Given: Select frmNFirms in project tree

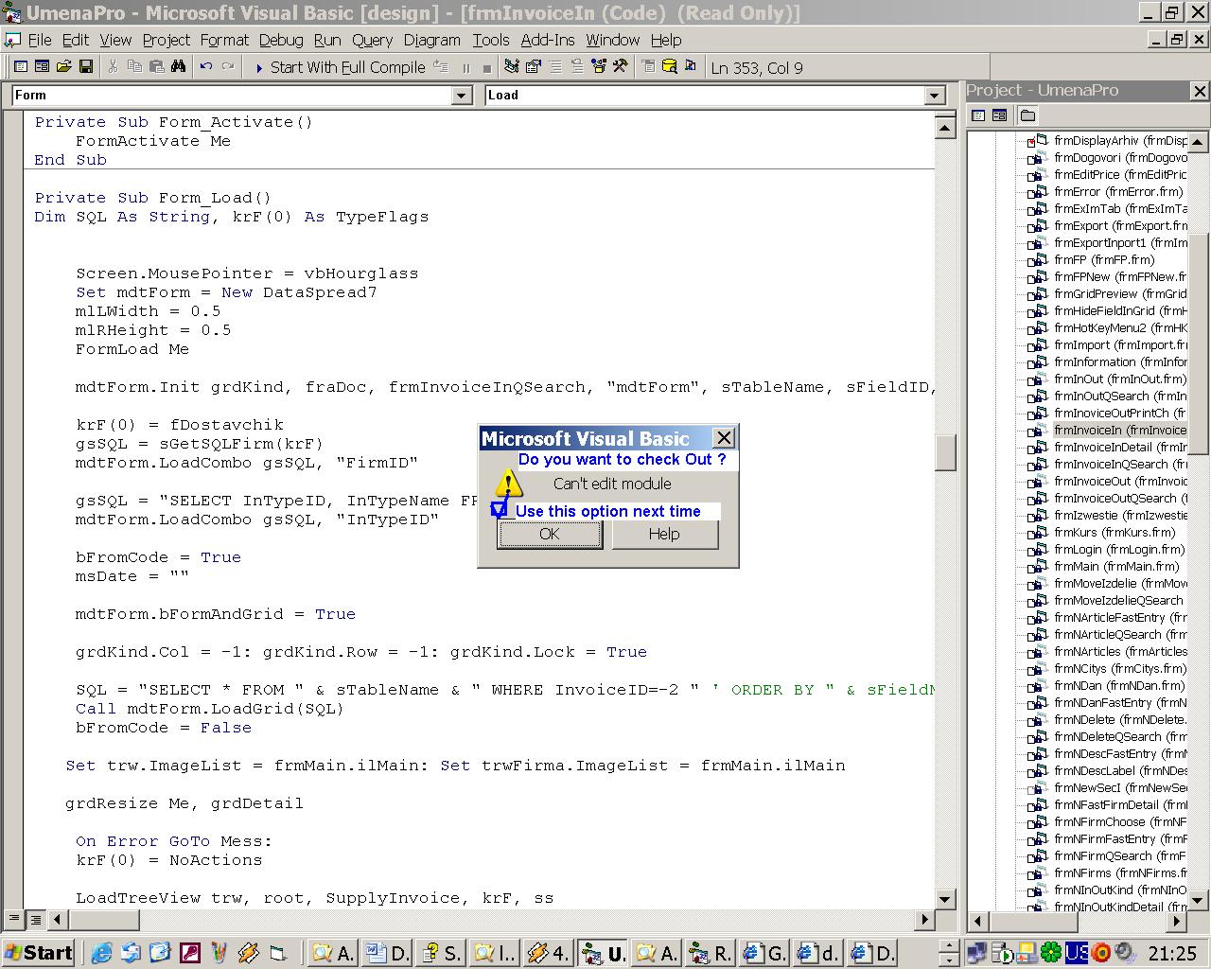Looking at the screenshot, I should click(1120, 872).
